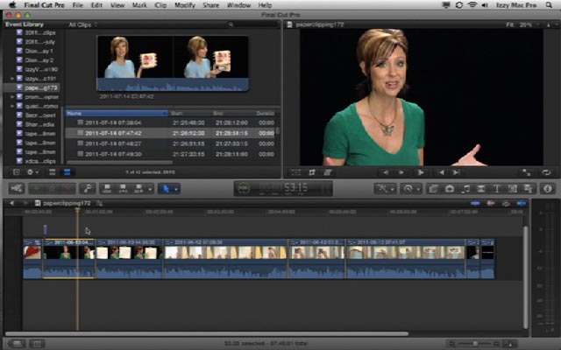This screenshot has height=350, width=561.
Task: Open the Photos browser camera icon
Action: 450,189
